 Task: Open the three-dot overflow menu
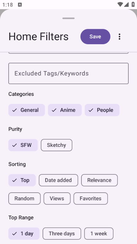(x=119, y=36)
